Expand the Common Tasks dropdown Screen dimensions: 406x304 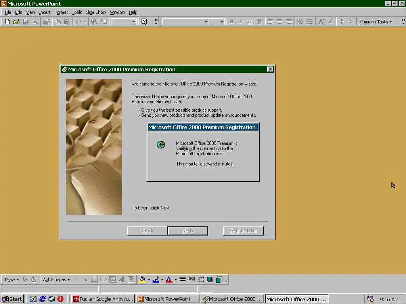(375, 22)
